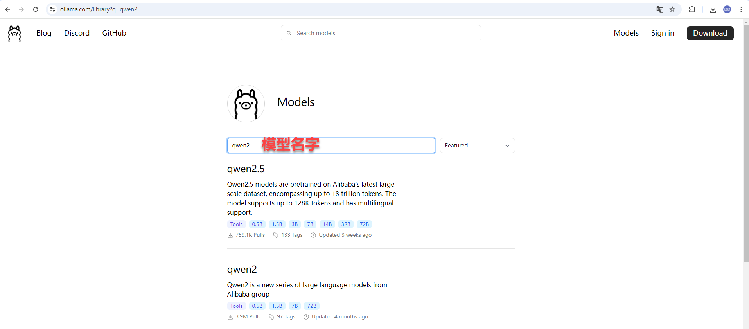Screen dimensions: 749x329
Task: Click the 97 Tags text
Action: coord(286,317)
